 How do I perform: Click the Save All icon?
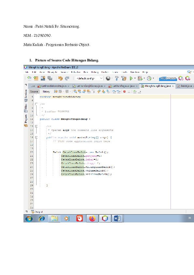50,78
